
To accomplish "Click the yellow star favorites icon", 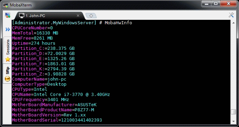I will tap(8, 59).
